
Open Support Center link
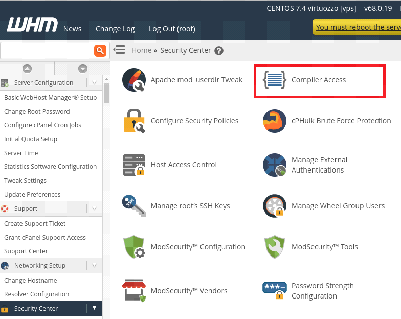click(x=26, y=251)
